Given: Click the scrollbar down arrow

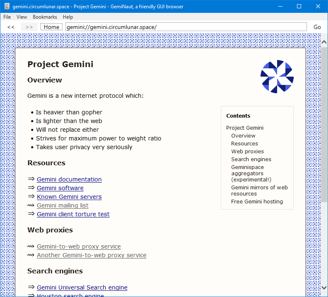Looking at the screenshot, I should [324, 287].
